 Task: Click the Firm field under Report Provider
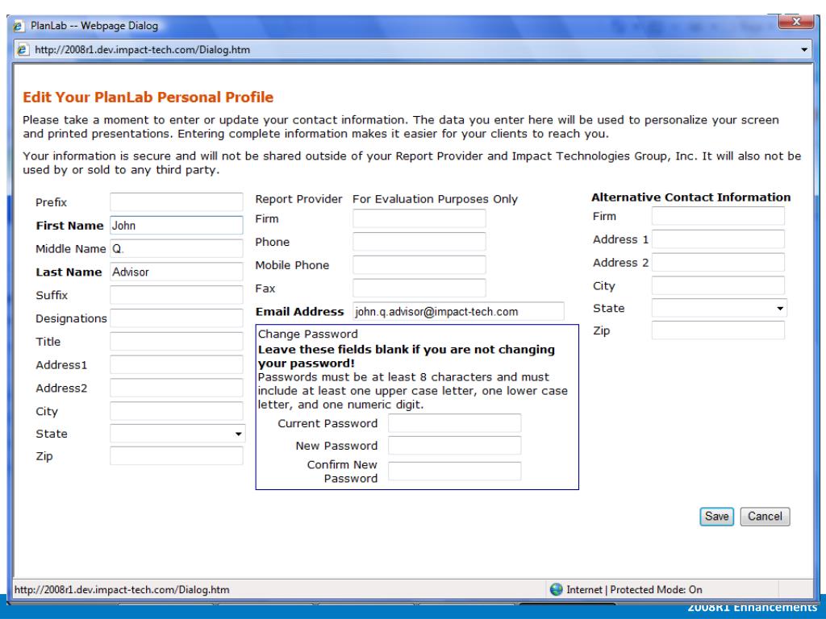(419, 218)
